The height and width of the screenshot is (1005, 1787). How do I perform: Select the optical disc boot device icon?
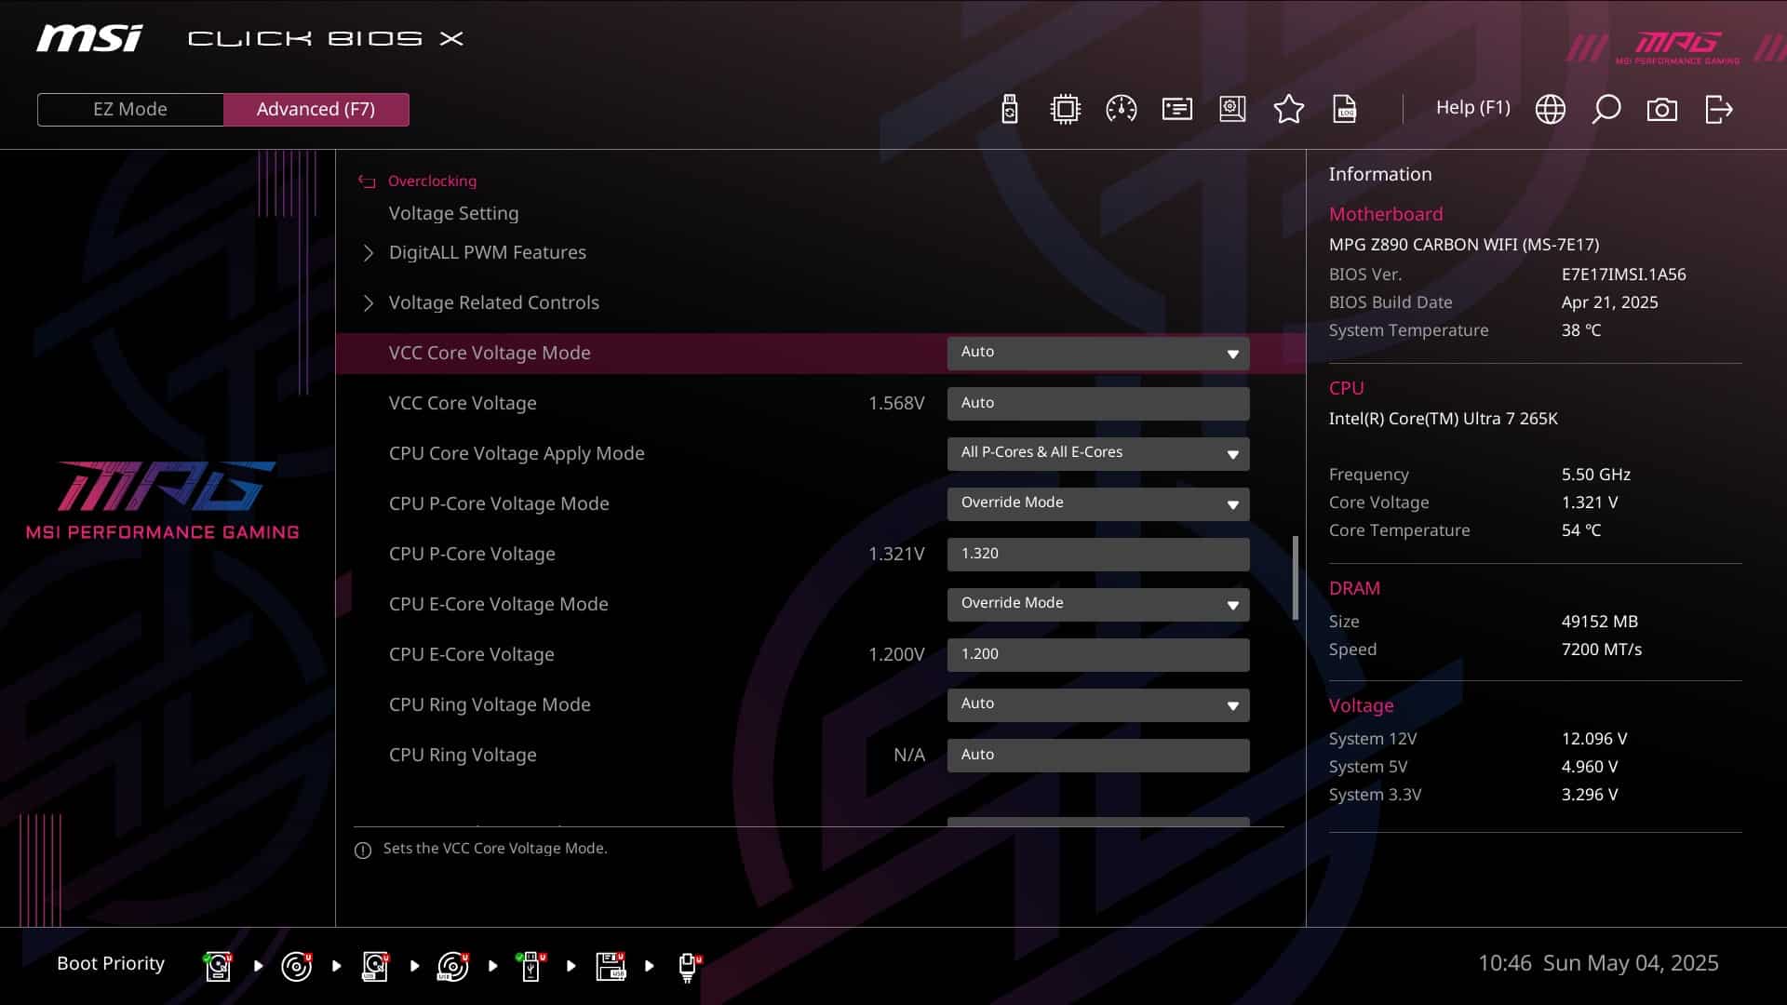(296, 966)
